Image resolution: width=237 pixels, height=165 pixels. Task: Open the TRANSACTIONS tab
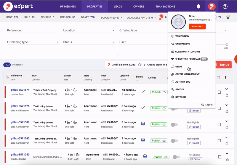[165, 7]
